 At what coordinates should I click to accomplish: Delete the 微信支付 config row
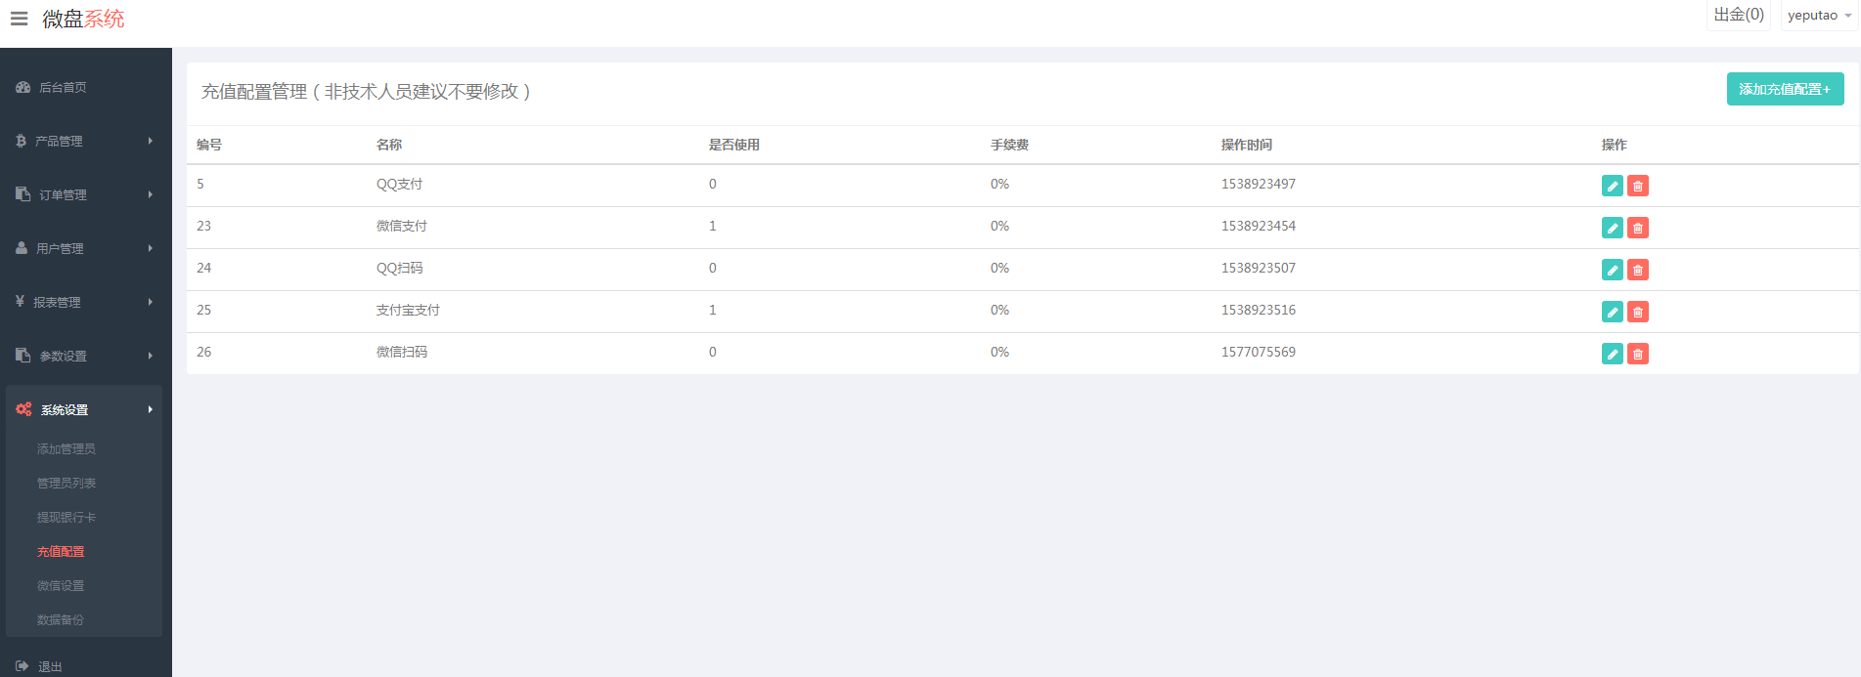point(1638,228)
